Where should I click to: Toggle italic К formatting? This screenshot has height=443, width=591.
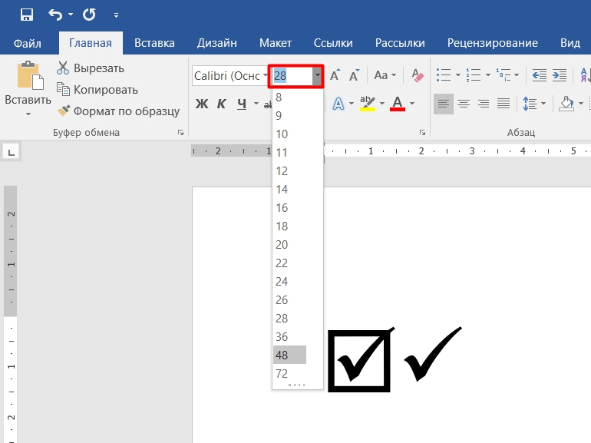click(221, 104)
